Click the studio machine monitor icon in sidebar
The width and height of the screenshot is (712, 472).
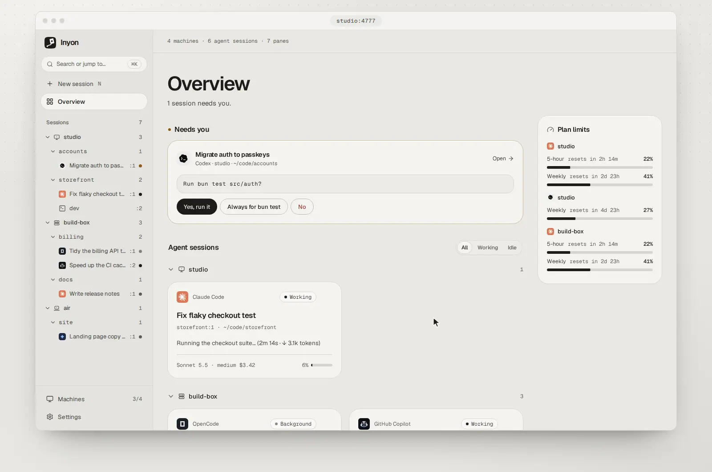coord(57,137)
